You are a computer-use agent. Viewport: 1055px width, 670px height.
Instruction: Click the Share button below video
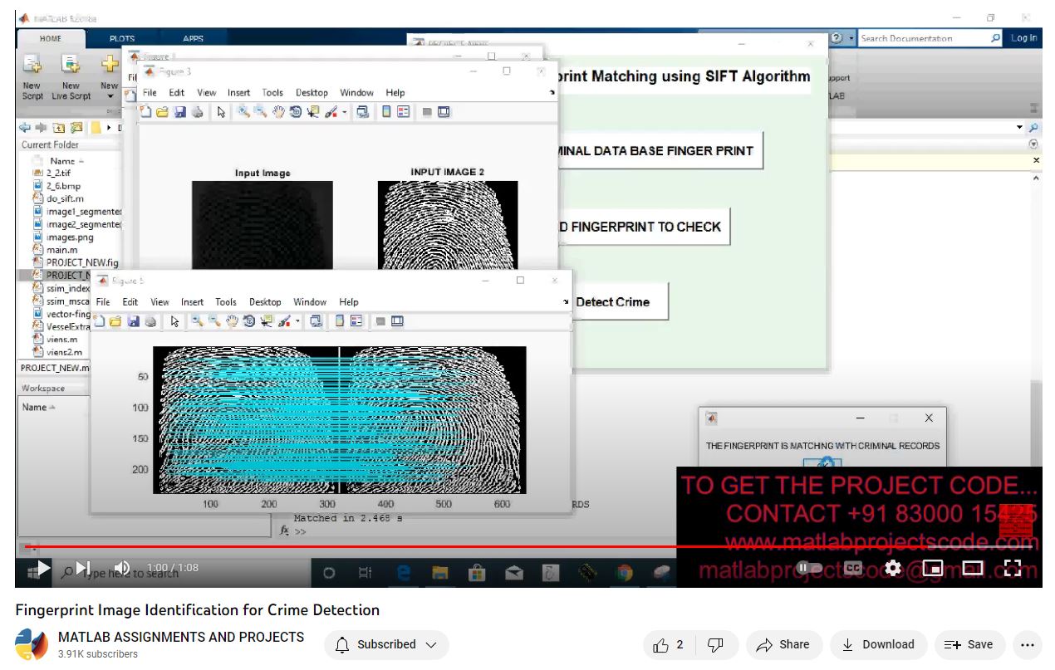point(783,644)
